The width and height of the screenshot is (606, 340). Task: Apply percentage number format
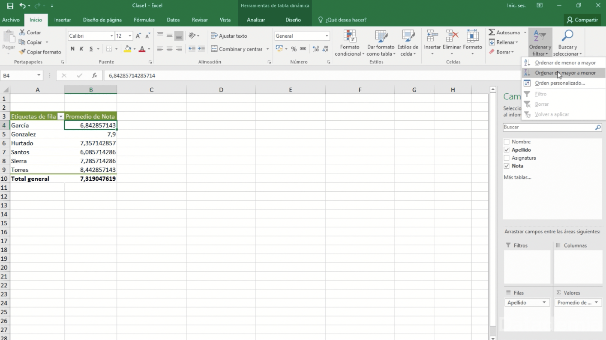point(294,48)
